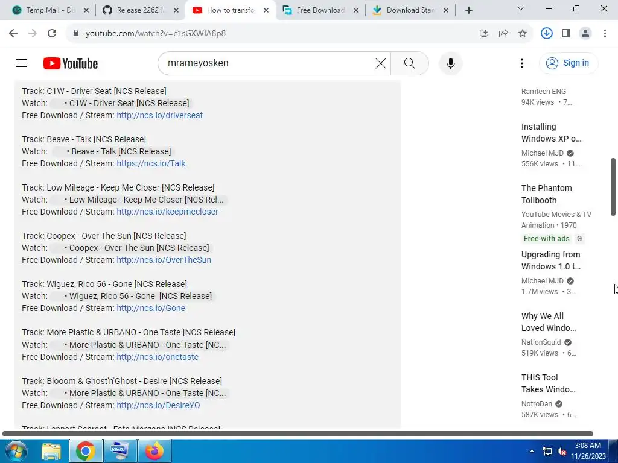The height and width of the screenshot is (463, 618).
Task: Open the ncs.io/DesireYO link
Action: pos(159,405)
